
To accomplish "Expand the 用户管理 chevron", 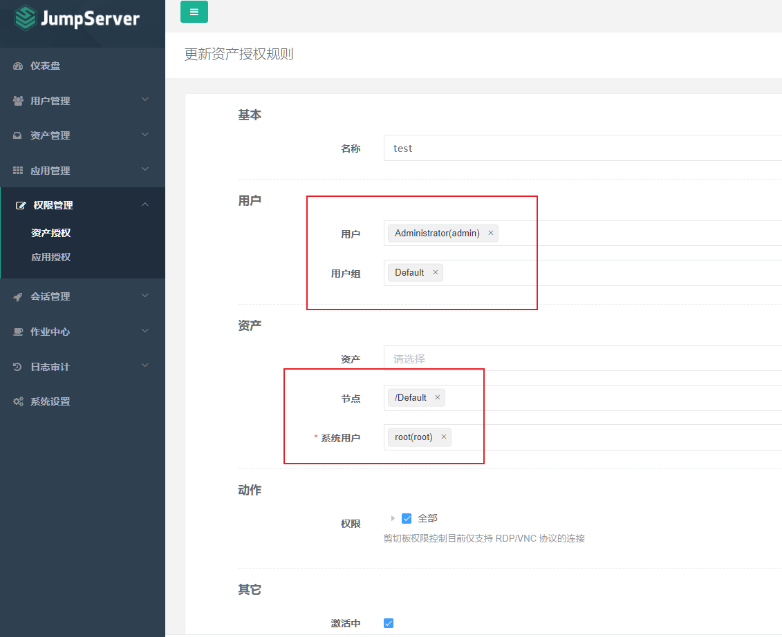I will click(x=145, y=99).
